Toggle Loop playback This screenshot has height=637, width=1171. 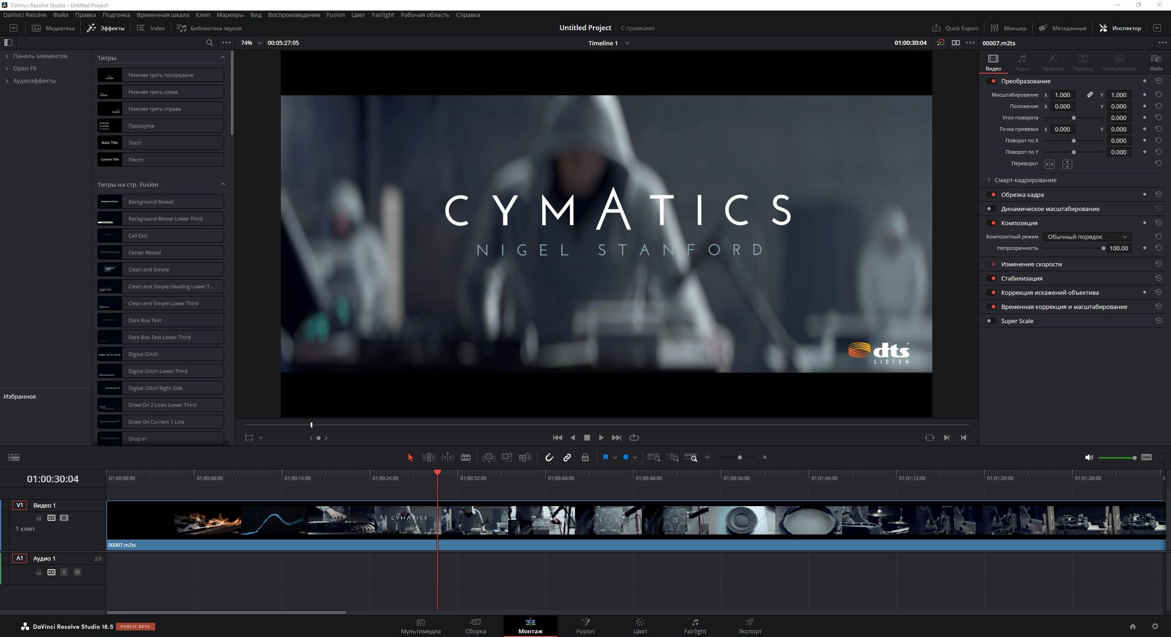click(x=634, y=438)
